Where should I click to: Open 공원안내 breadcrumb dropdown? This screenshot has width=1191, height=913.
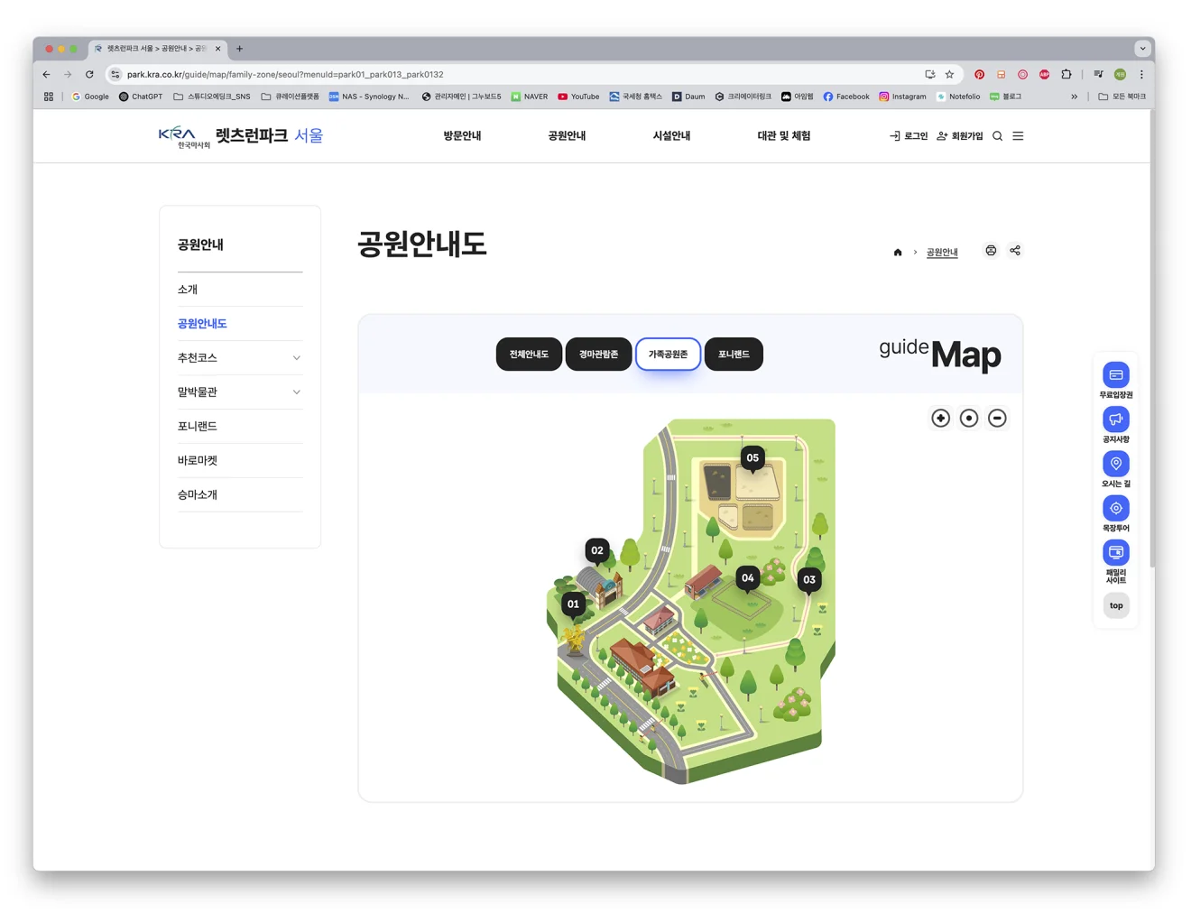pyautogui.click(x=942, y=253)
